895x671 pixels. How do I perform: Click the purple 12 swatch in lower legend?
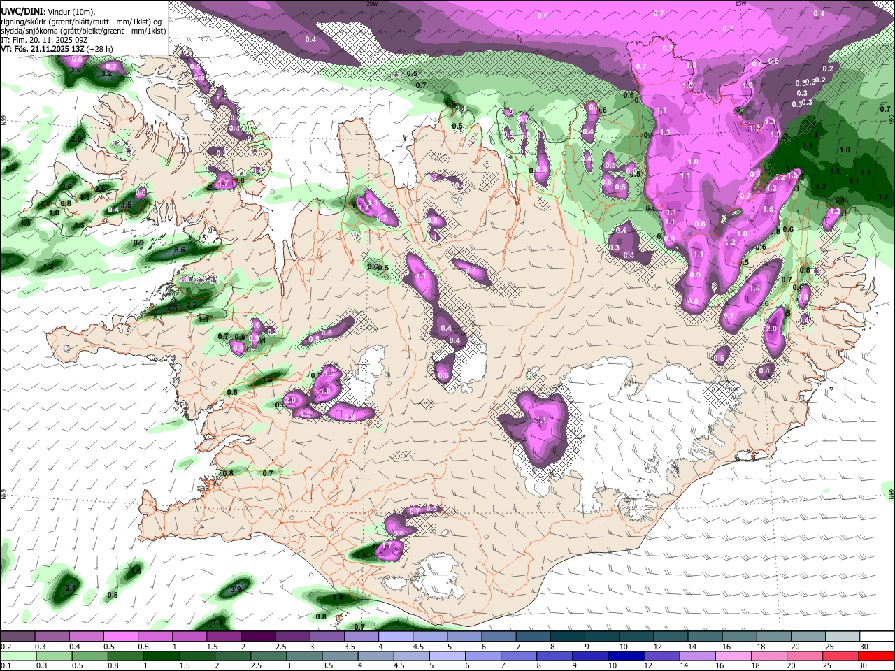coord(662,656)
